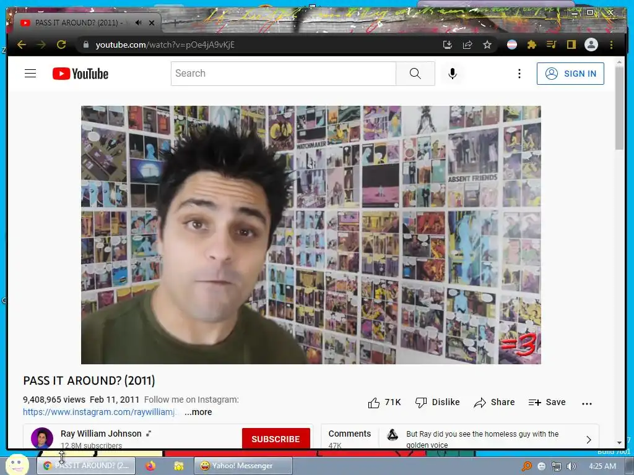The height and width of the screenshot is (475, 634).
Task: Click the SIGN IN button
Action: pyautogui.click(x=570, y=74)
